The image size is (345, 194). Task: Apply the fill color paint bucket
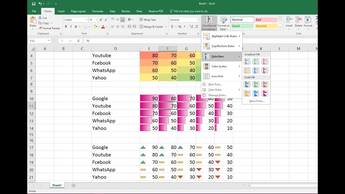[95, 27]
